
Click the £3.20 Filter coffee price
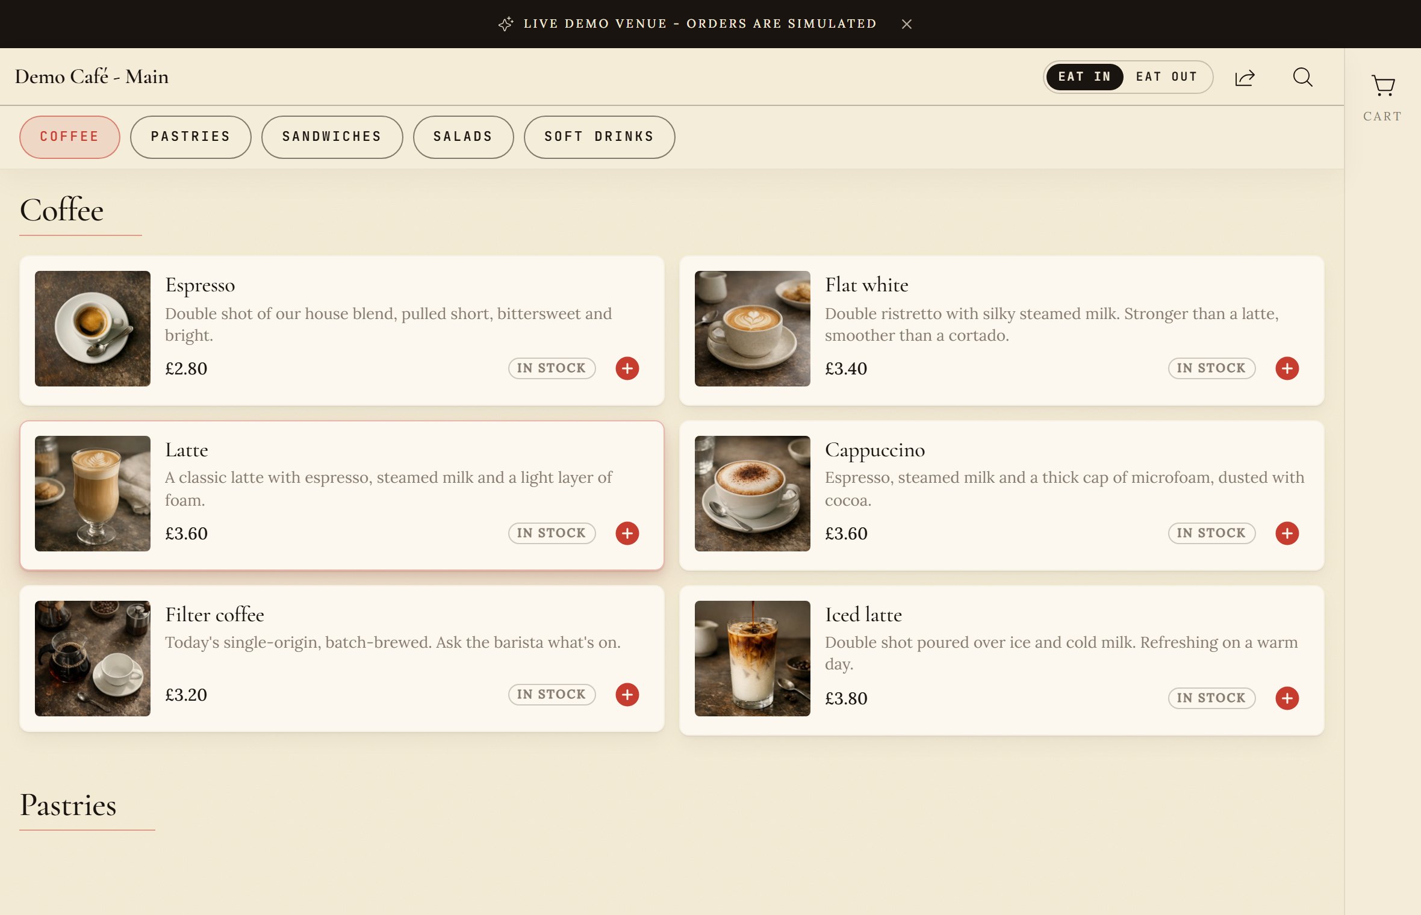(186, 695)
